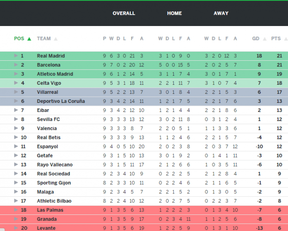This screenshot has height=231, width=288.
Task: Expand the Malaga row triangle
Action: [x=16, y=192]
